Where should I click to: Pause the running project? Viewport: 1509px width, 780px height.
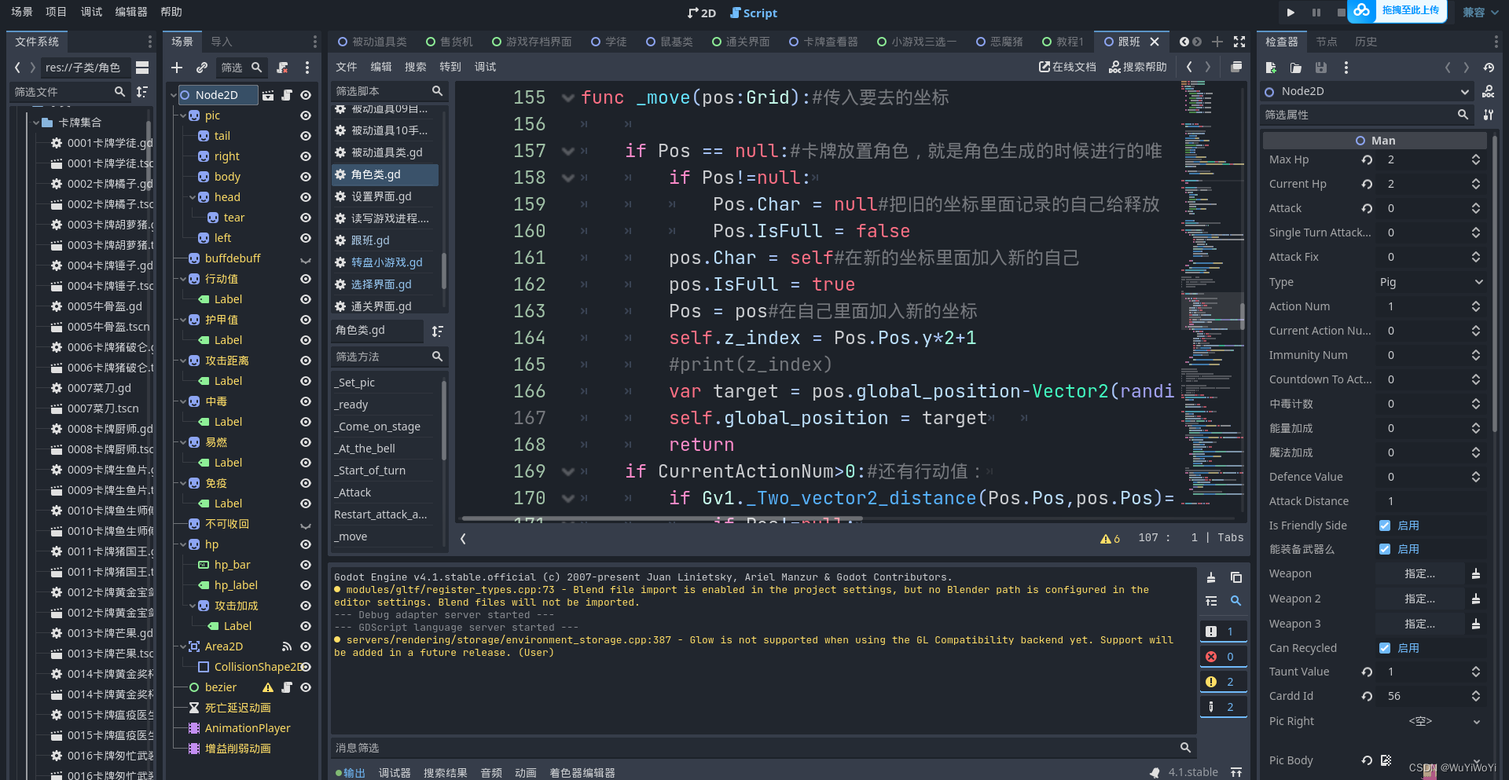(1316, 12)
